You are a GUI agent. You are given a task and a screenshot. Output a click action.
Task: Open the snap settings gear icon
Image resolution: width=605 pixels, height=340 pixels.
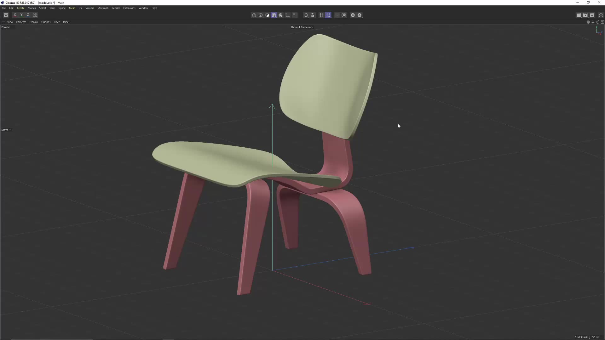312,15
